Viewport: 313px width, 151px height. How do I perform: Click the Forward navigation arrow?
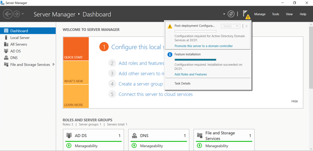(x=16, y=14)
